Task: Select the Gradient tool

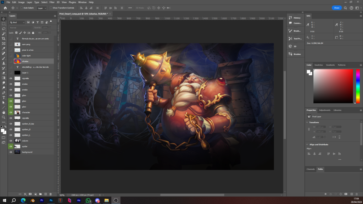Action: pos(4,78)
